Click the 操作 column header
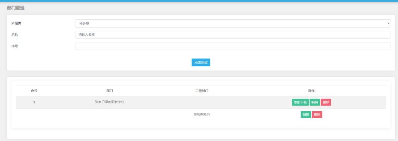Viewport: 398px width, 141px height. pos(311,91)
